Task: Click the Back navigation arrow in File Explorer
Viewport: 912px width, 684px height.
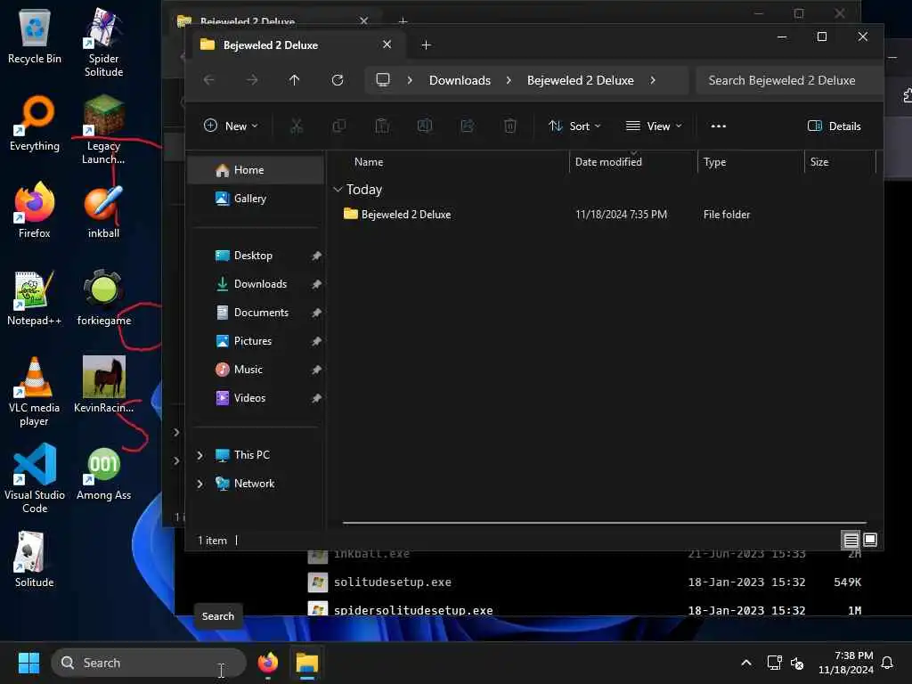Action: tap(209, 80)
